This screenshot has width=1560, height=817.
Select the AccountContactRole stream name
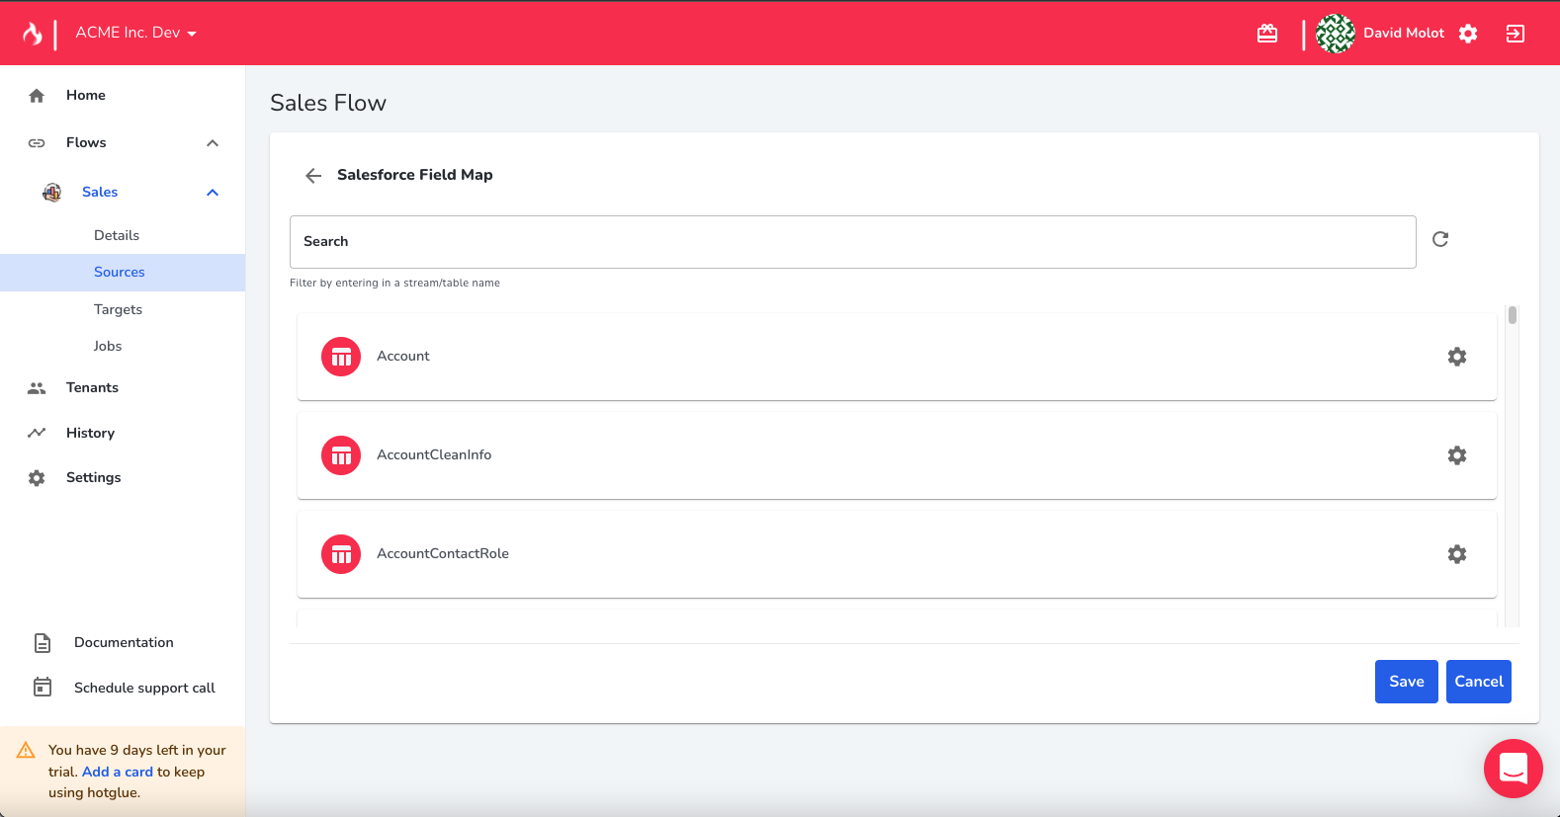(x=443, y=554)
